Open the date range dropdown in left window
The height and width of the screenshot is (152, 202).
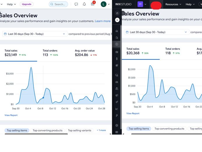point(35,34)
